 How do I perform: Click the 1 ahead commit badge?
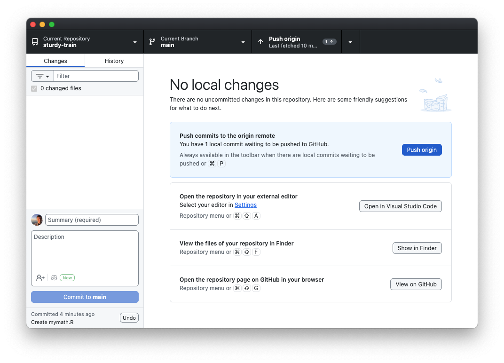[330, 42]
